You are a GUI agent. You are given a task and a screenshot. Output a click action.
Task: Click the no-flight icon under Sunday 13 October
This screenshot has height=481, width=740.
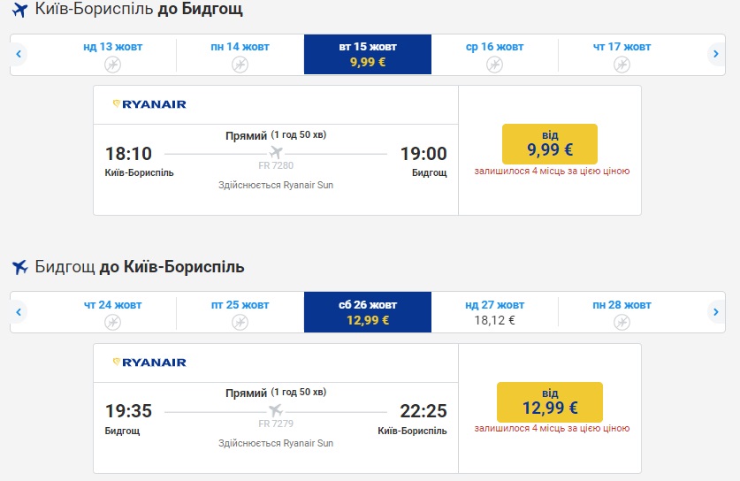pyautogui.click(x=112, y=64)
